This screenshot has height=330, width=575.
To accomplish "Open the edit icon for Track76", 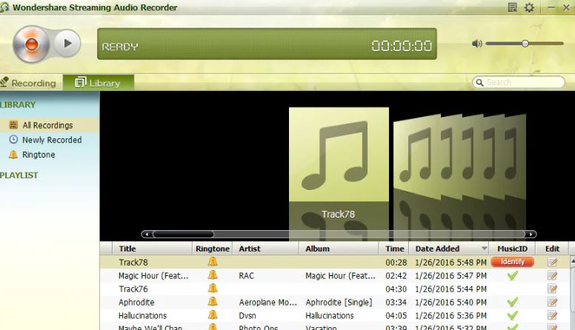I will tap(552, 289).
